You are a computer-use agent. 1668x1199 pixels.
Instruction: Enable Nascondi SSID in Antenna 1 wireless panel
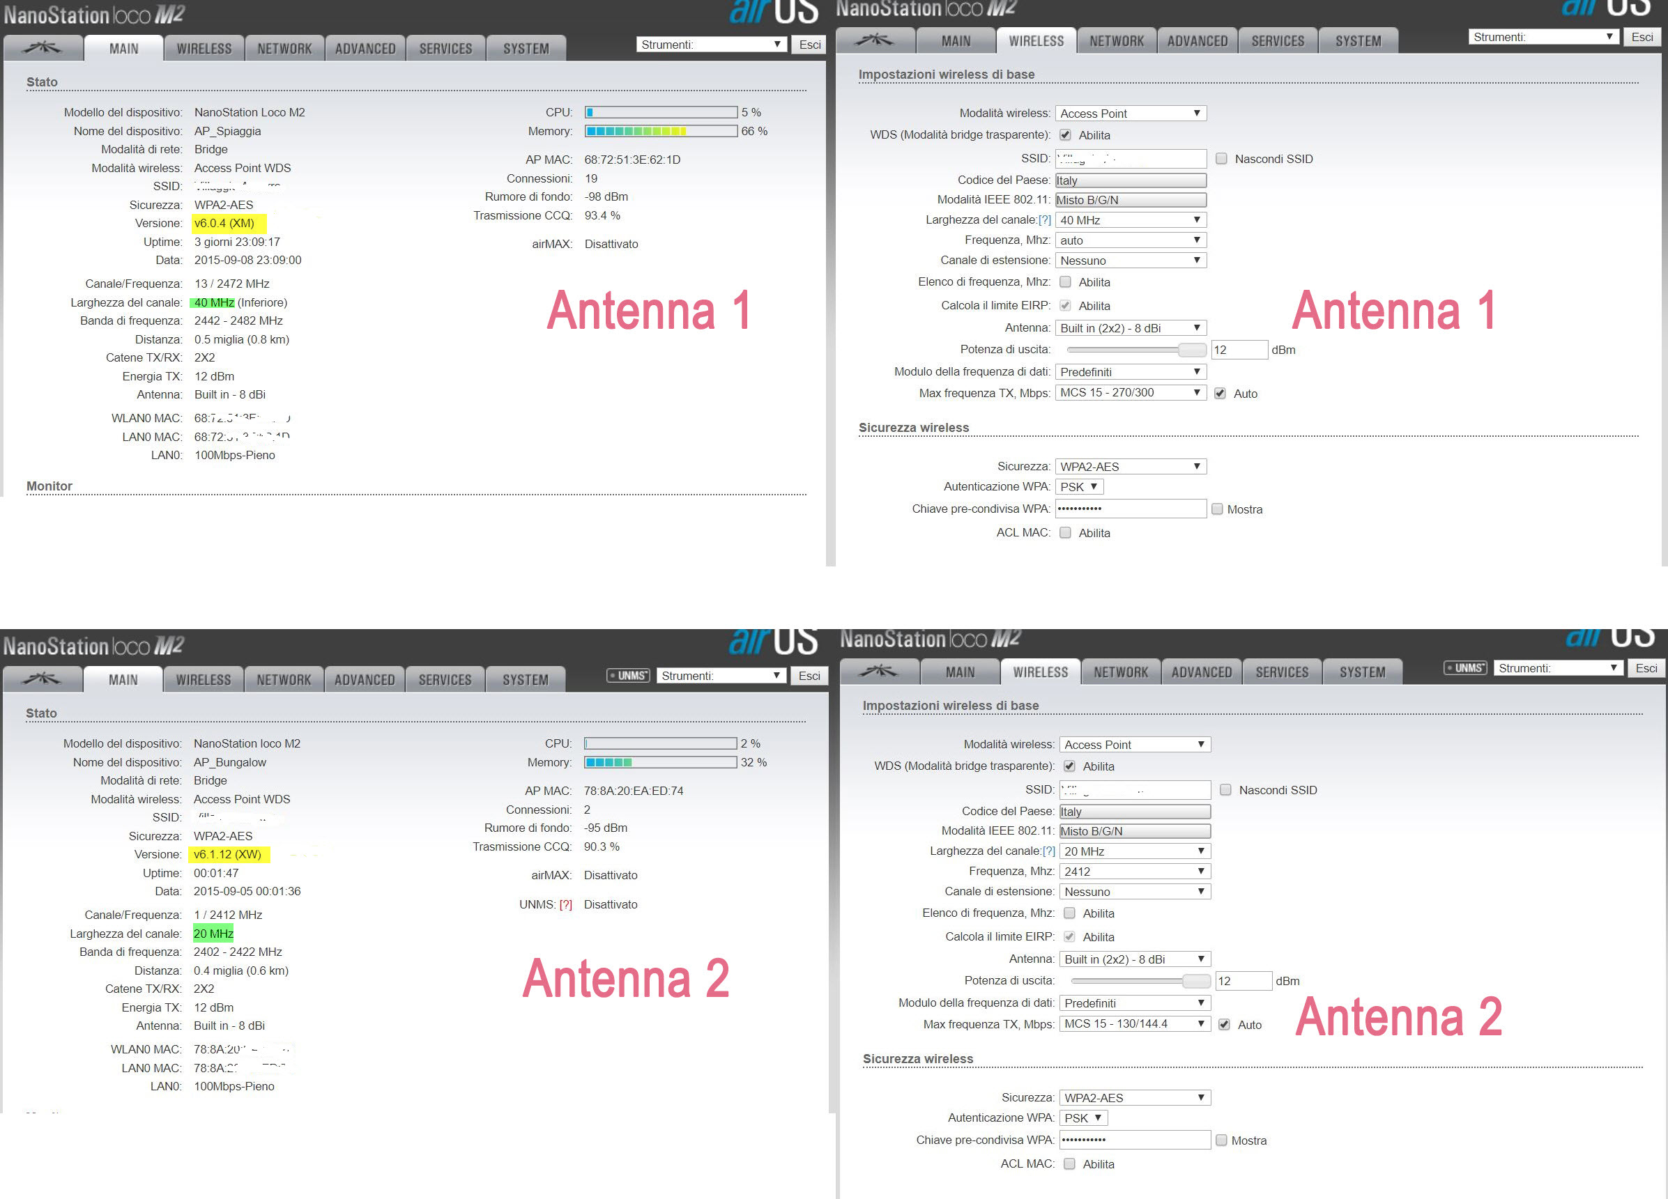click(1222, 159)
